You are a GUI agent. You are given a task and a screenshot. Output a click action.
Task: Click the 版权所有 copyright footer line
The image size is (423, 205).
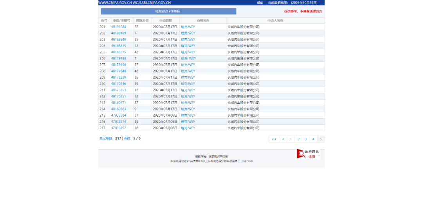pyautogui.click(x=211, y=156)
